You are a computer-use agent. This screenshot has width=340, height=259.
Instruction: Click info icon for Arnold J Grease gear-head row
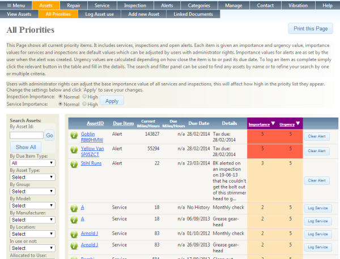coord(74,246)
